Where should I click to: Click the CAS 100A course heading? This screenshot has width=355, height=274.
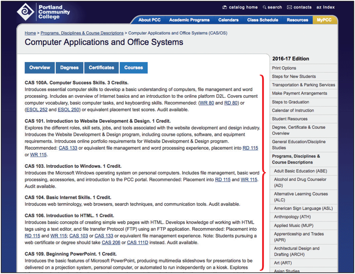click(76, 83)
